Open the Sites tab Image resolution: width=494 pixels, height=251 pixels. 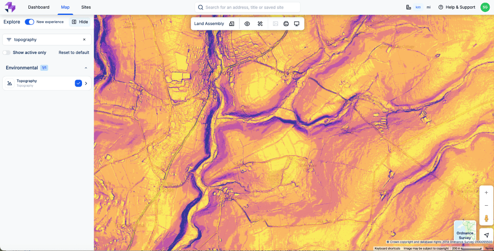[x=86, y=7]
